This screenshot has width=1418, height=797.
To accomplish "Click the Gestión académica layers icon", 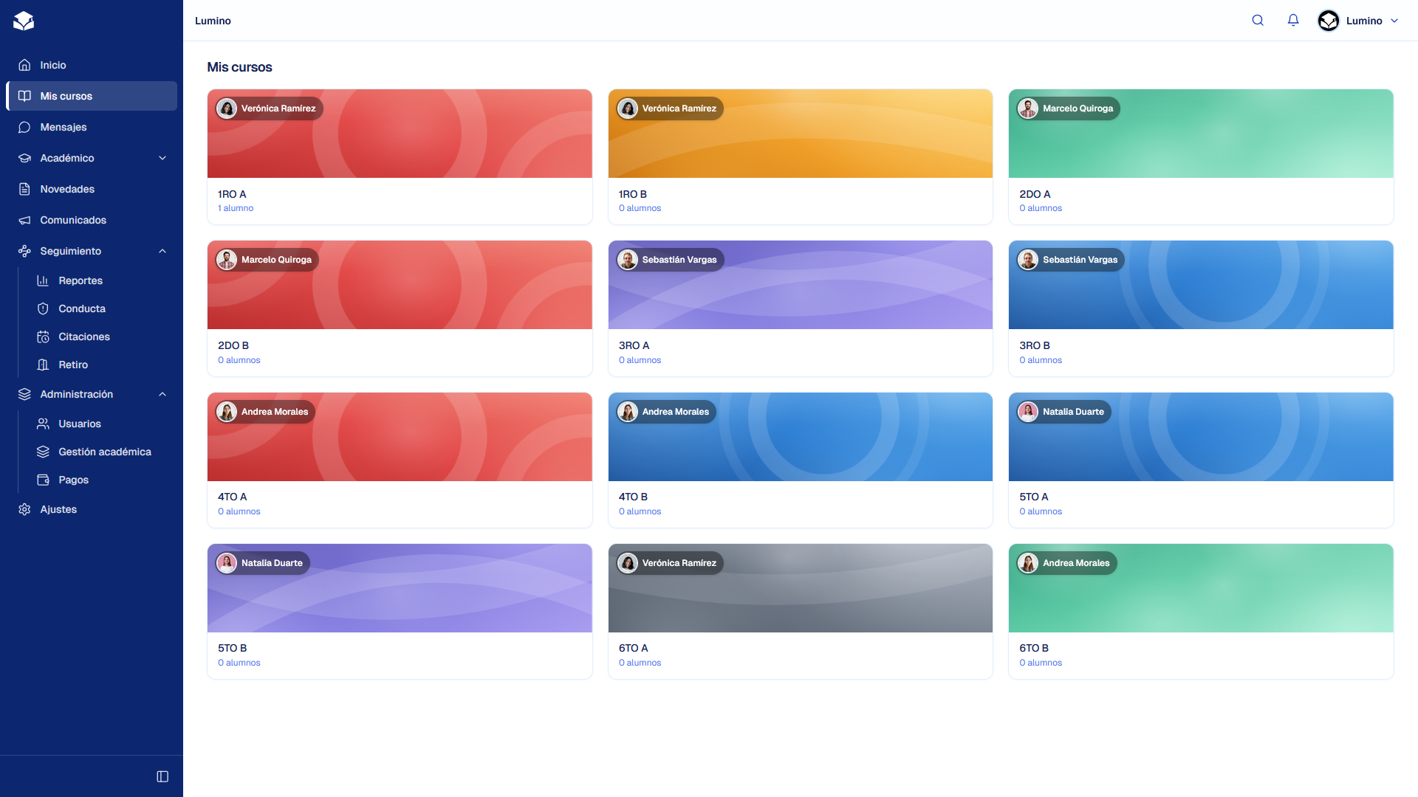I will [x=43, y=452].
